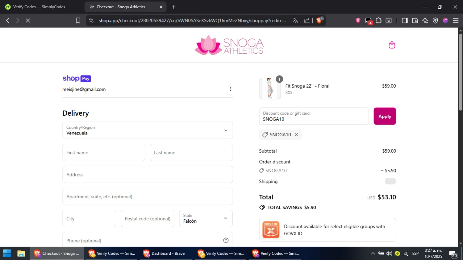The width and height of the screenshot is (463, 260).
Task: Expand the Country/Region dropdown
Action: point(148,130)
